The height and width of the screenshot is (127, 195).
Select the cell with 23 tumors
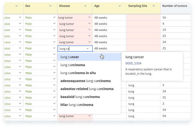click(175, 36)
